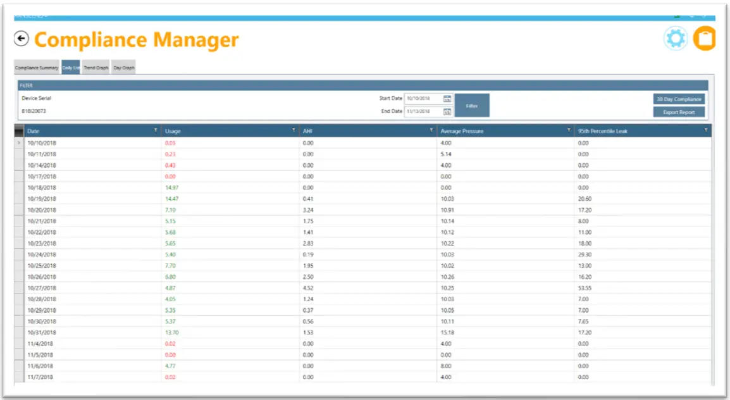Open the End Date calendar picker icon
The height and width of the screenshot is (400, 730).
point(447,112)
